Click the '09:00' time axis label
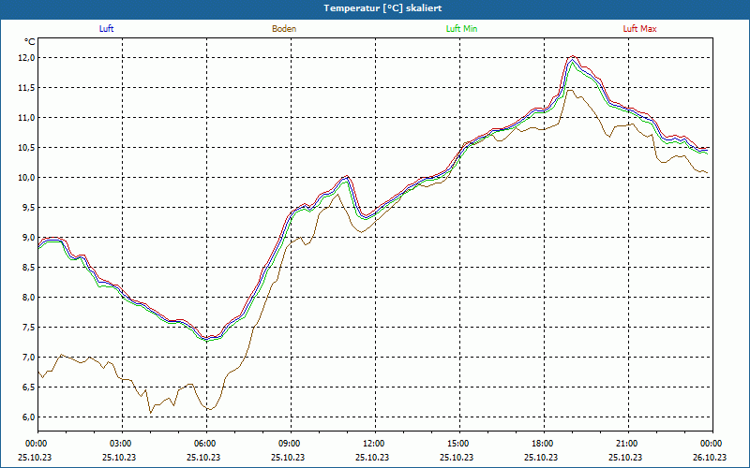Image resolution: width=750 pixels, height=468 pixels. click(x=291, y=444)
